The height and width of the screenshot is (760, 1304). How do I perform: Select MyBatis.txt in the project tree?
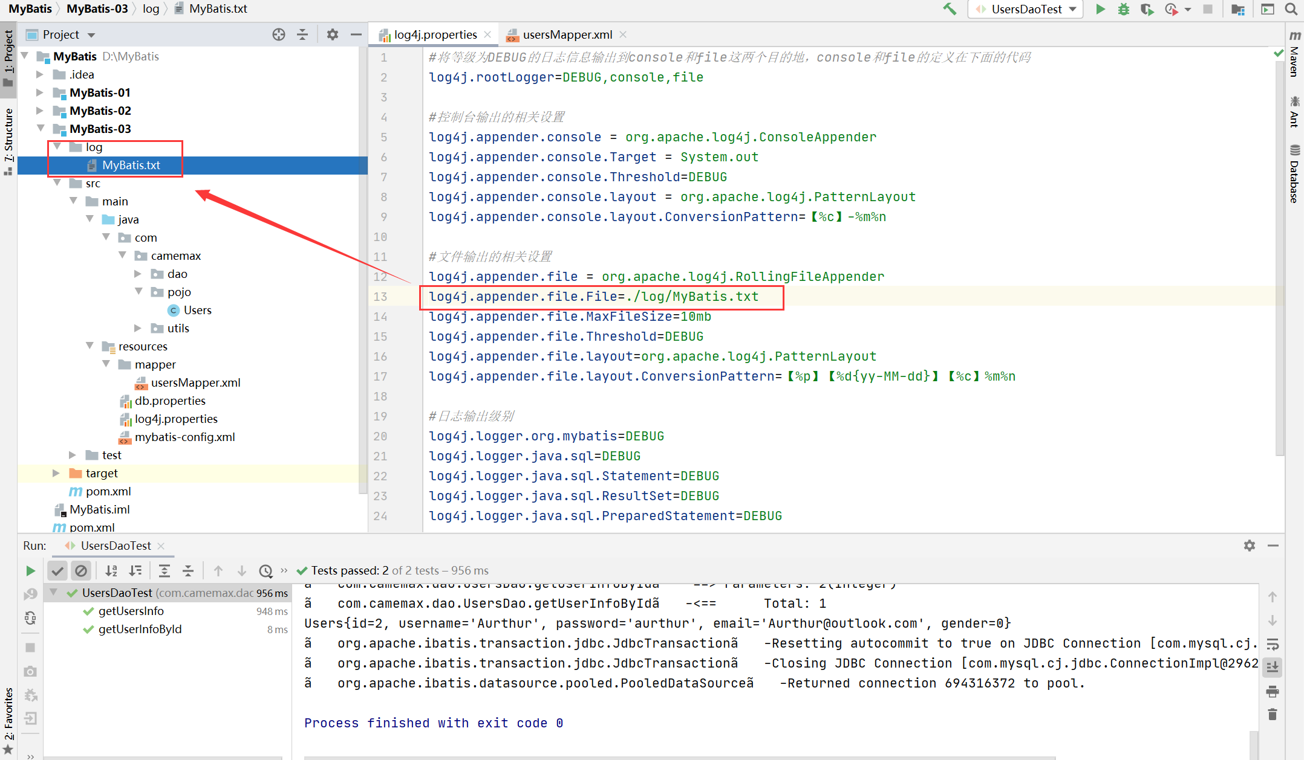click(x=131, y=165)
